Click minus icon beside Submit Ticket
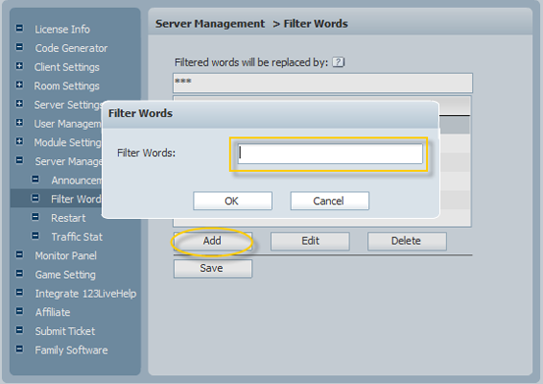The image size is (543, 384). [x=20, y=330]
